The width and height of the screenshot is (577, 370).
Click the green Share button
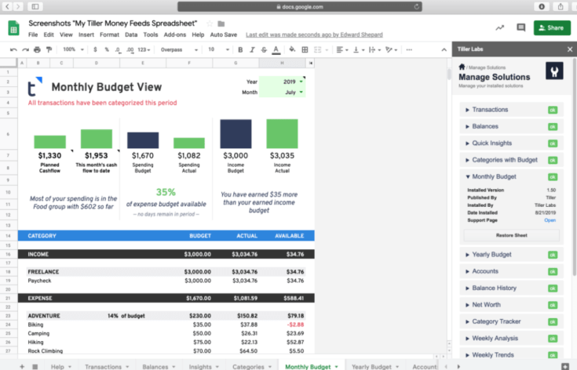coord(552,27)
